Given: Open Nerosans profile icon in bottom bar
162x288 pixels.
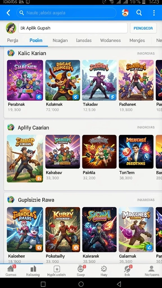Looking at the screenshot, I should [152, 271].
